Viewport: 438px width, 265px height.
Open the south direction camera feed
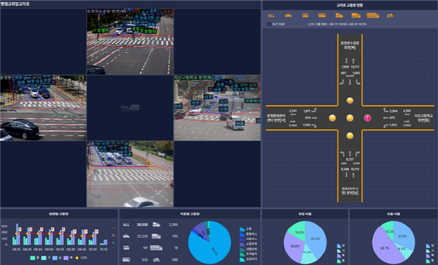tap(130, 174)
